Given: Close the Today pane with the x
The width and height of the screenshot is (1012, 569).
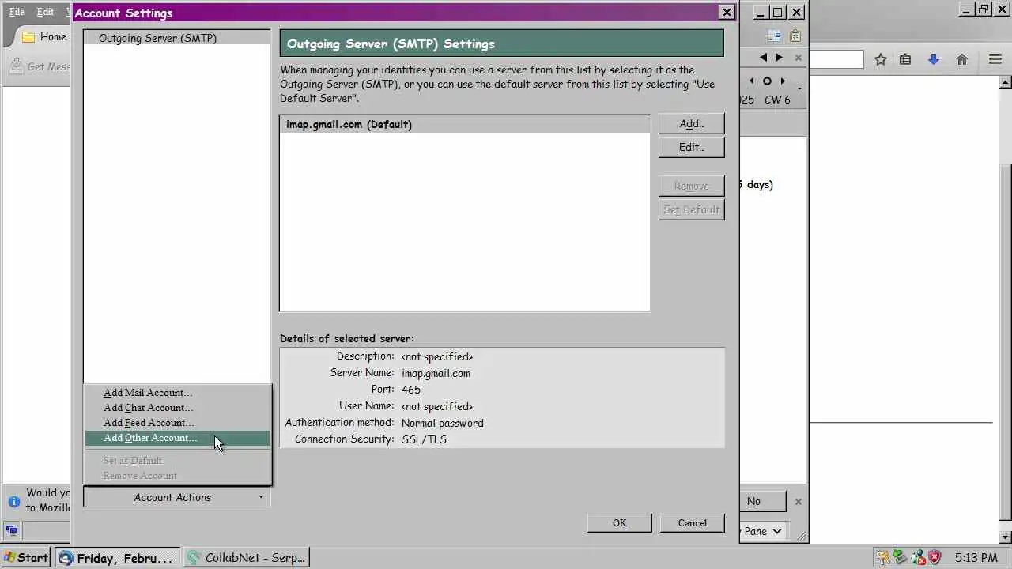Looking at the screenshot, I should (798, 58).
